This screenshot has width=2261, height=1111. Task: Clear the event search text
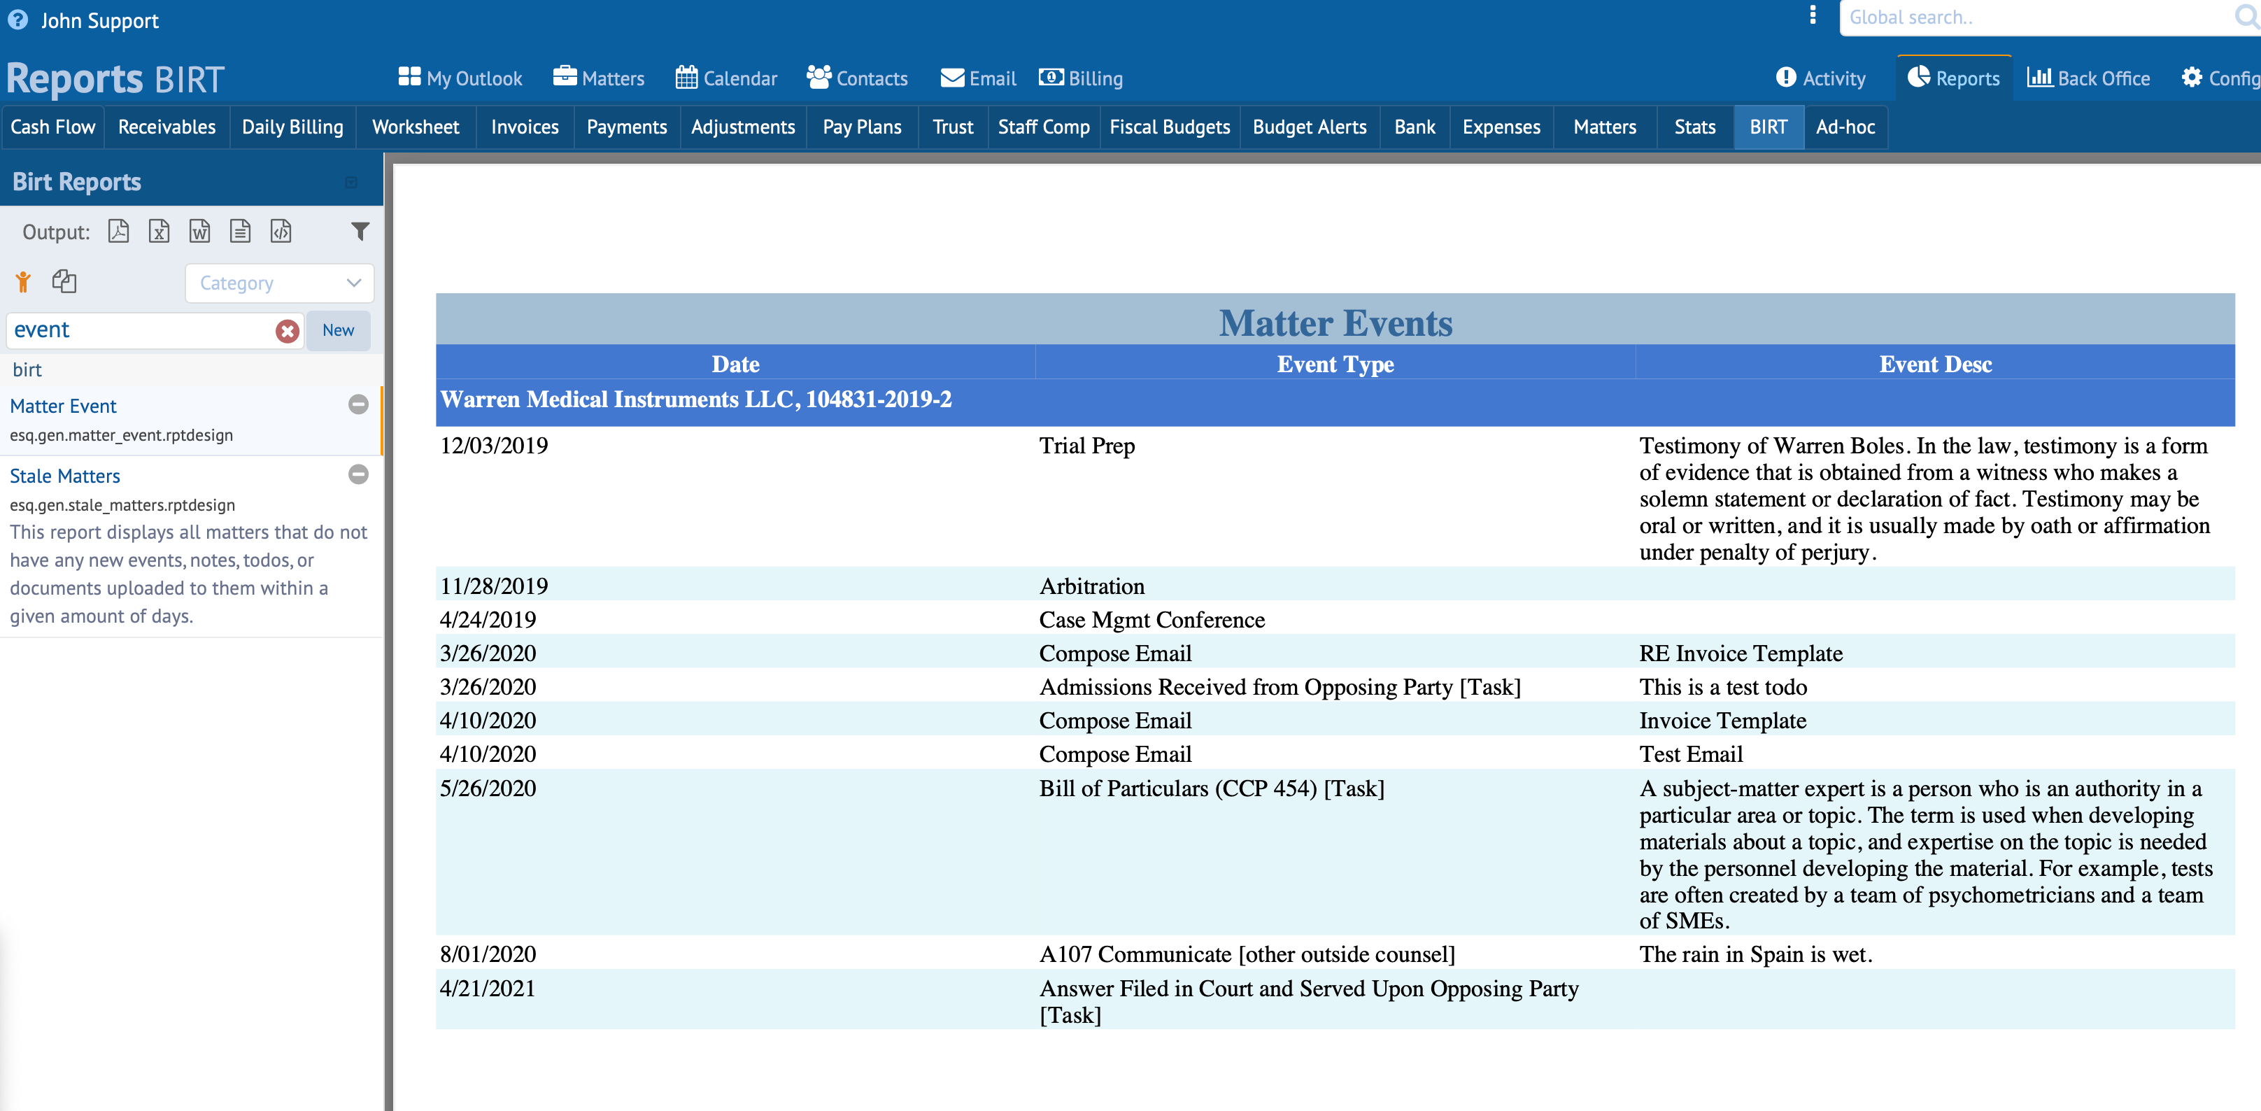click(x=287, y=331)
